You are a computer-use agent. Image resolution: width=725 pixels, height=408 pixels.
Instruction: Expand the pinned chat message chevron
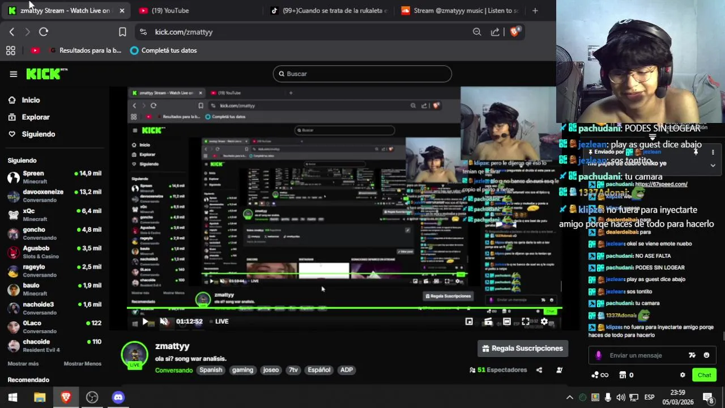[713, 165]
